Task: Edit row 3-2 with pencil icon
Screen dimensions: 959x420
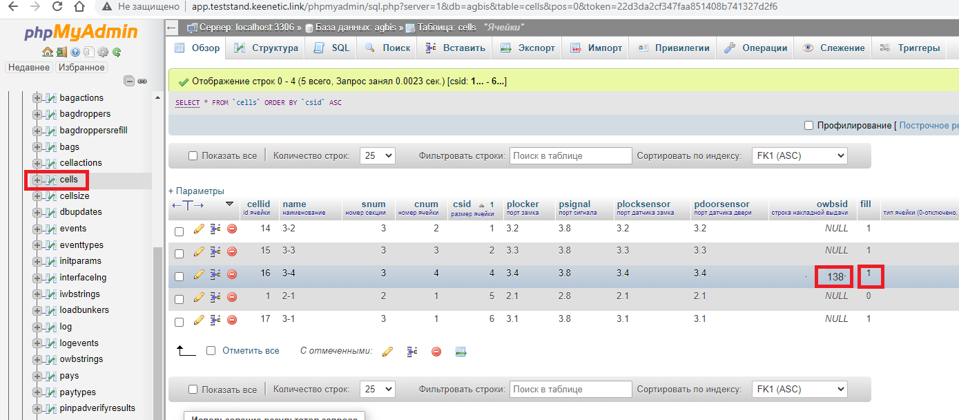Action: pyautogui.click(x=199, y=229)
